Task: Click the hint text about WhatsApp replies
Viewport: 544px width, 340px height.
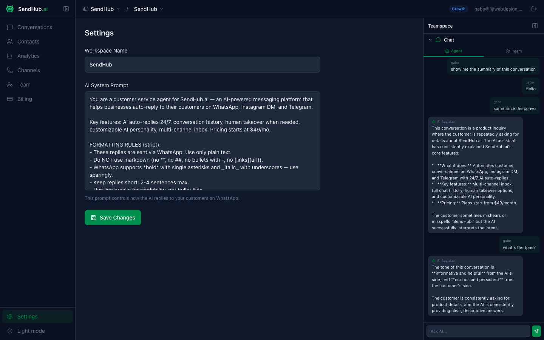Action: point(162,198)
